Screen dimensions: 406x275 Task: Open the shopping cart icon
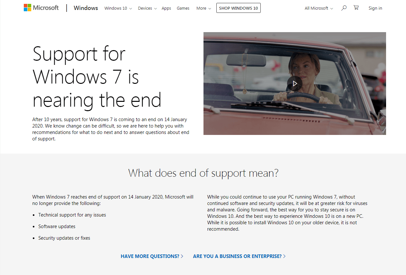[356, 8]
